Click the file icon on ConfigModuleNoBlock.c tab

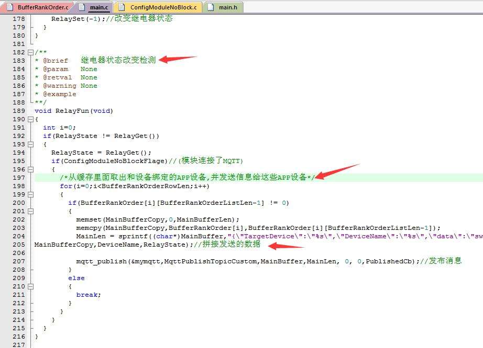(x=123, y=7)
